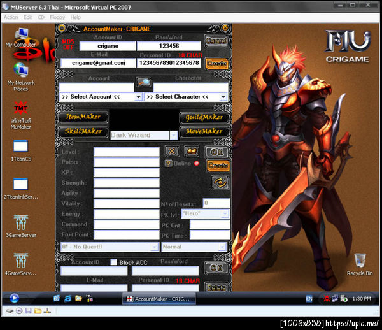This screenshot has width=382, height=330.
Task: Click the X delete icon next to Level field
Action: click(x=172, y=152)
